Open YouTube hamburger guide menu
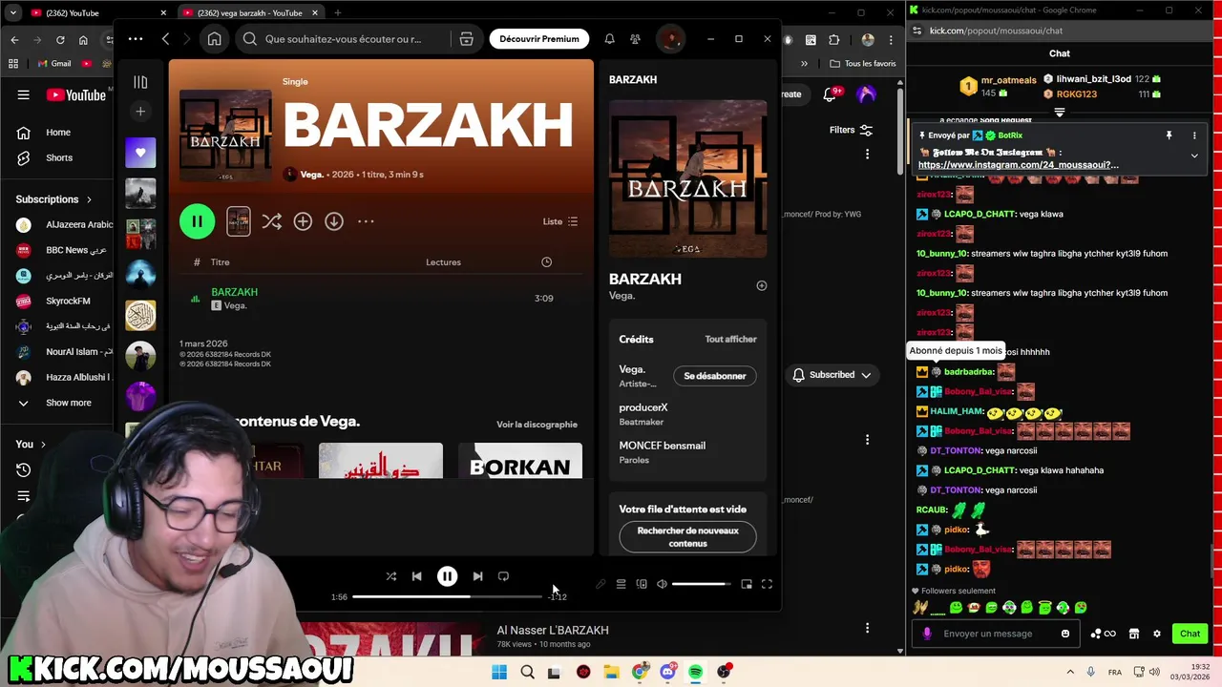This screenshot has width=1222, height=687. [23, 94]
